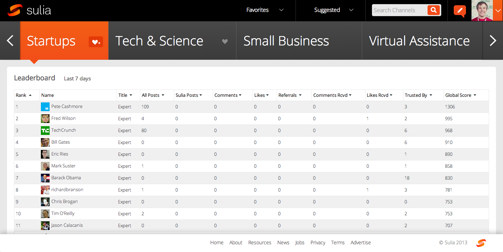Sort leaderboard by All Posts column

pyautogui.click(x=153, y=95)
